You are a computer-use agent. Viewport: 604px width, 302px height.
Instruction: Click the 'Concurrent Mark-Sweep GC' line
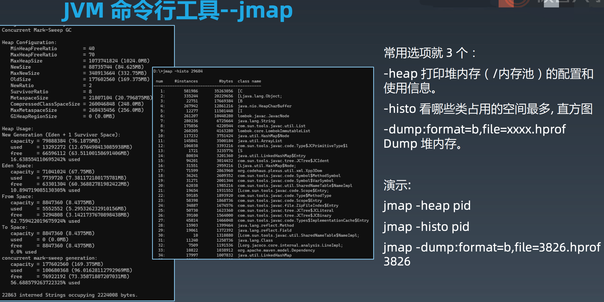(37, 30)
